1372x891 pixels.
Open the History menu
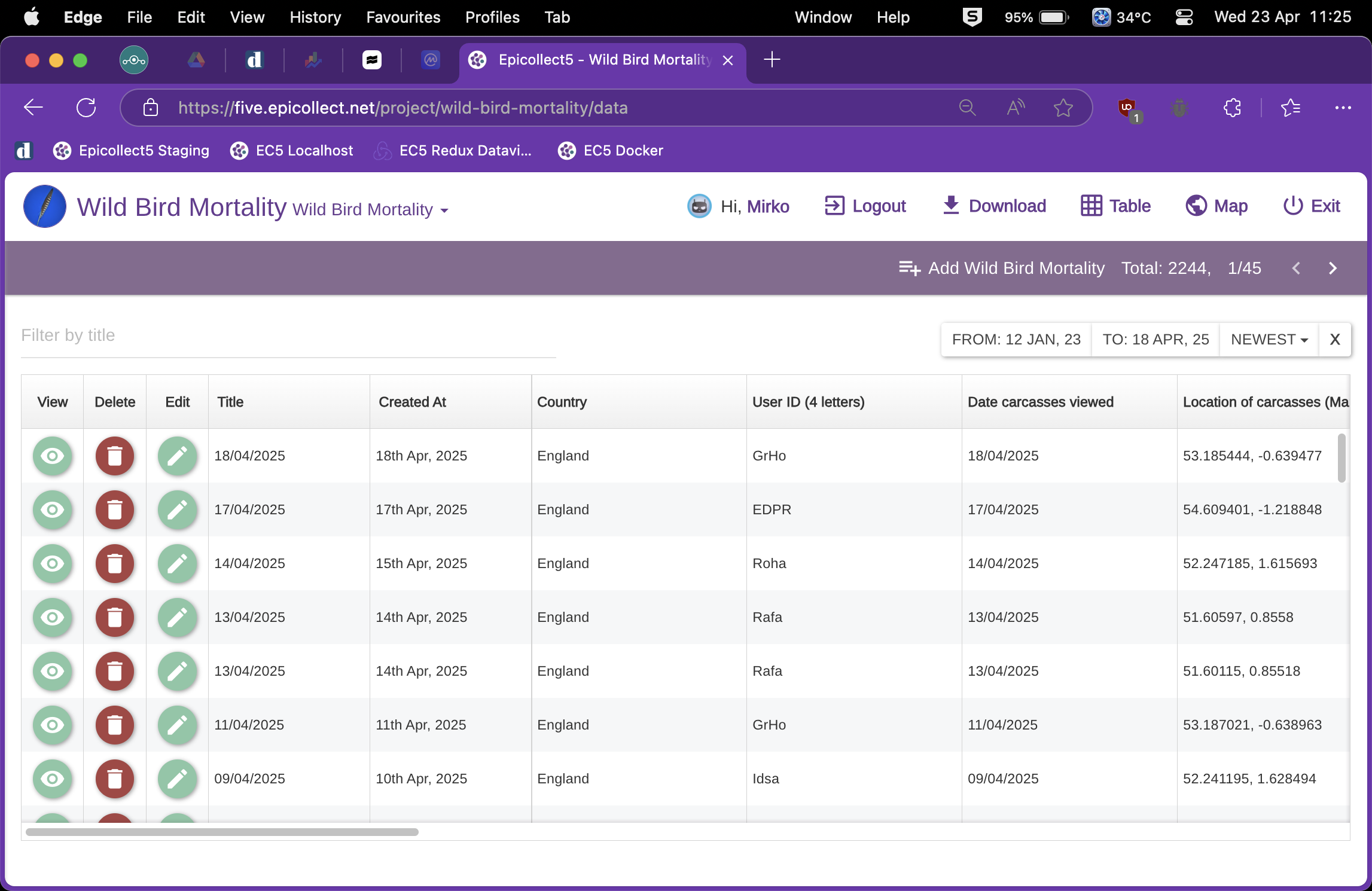tap(315, 17)
